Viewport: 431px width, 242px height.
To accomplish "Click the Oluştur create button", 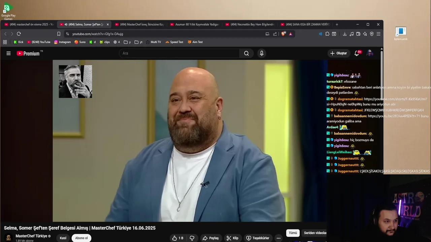I will [x=338, y=53].
